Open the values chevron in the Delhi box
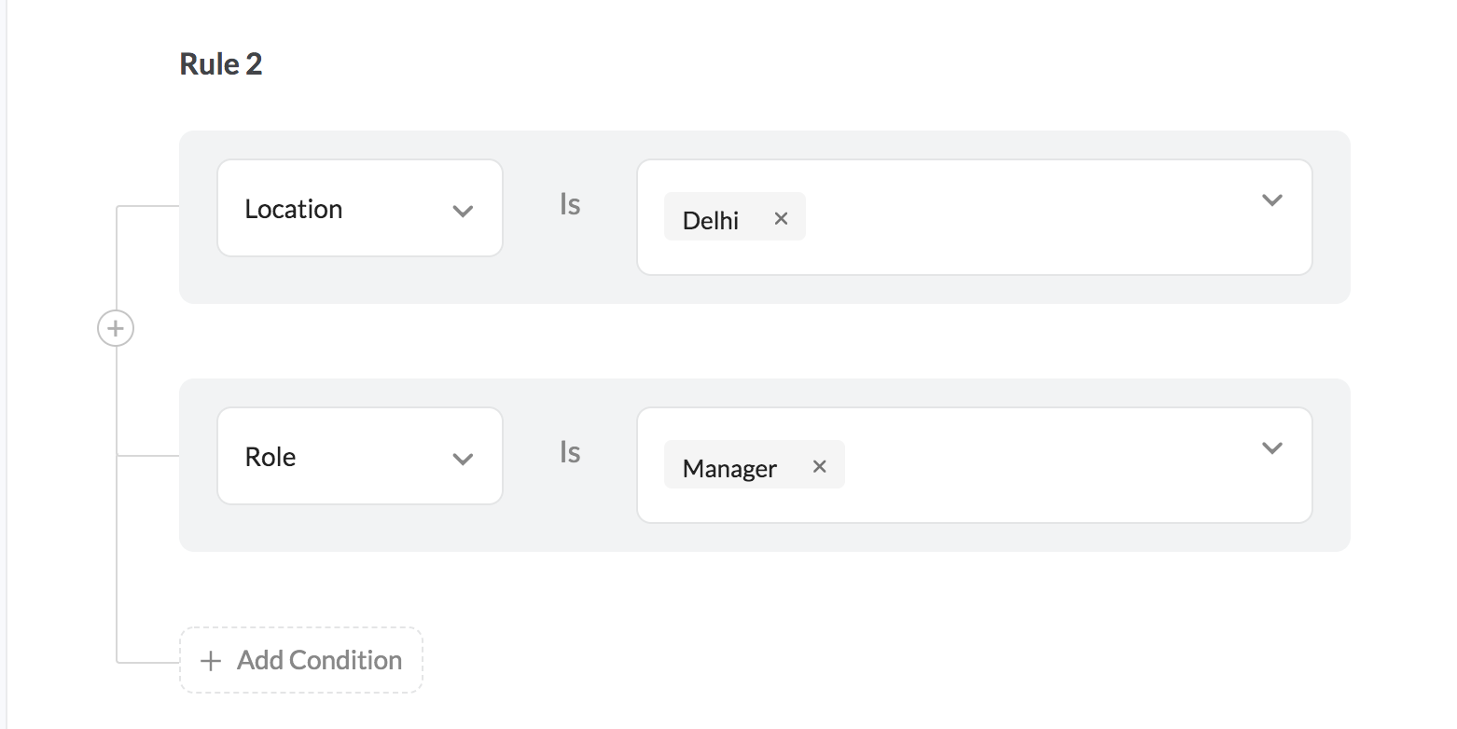 tap(1271, 200)
